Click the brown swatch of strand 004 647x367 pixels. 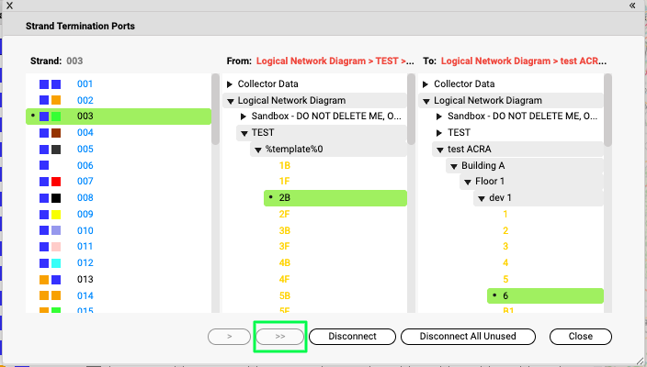(x=56, y=132)
